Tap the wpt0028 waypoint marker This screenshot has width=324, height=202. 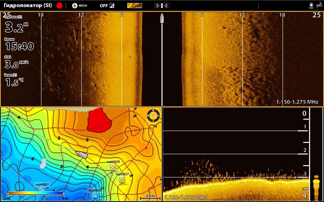95,196
